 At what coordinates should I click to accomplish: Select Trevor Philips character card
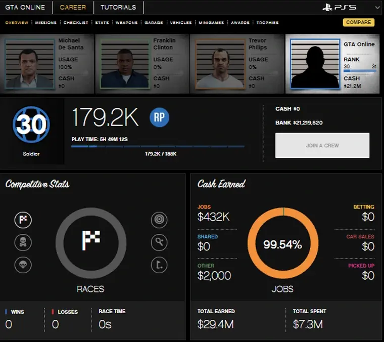pyautogui.click(x=237, y=64)
